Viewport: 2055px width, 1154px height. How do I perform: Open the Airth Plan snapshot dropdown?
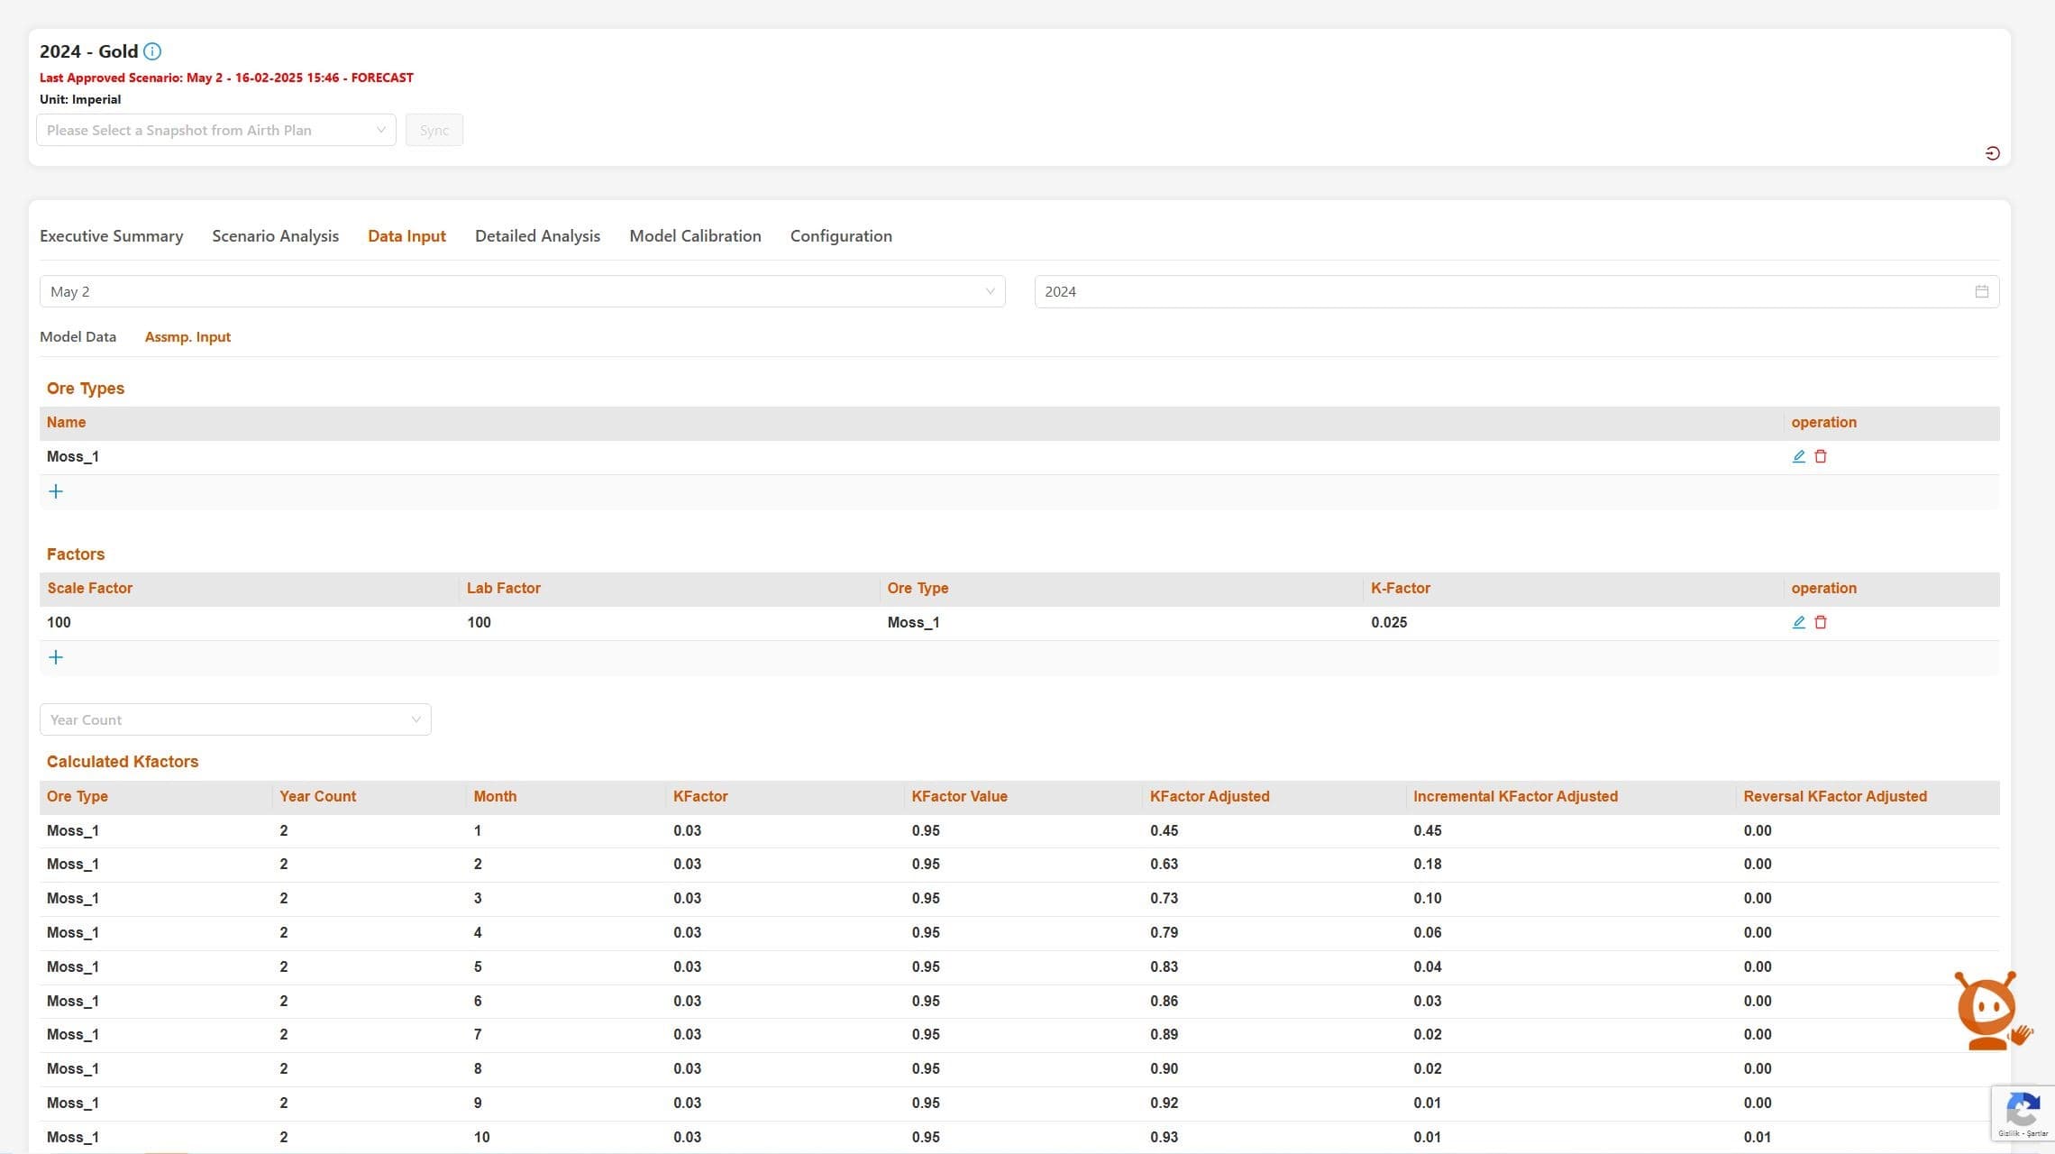(x=216, y=130)
